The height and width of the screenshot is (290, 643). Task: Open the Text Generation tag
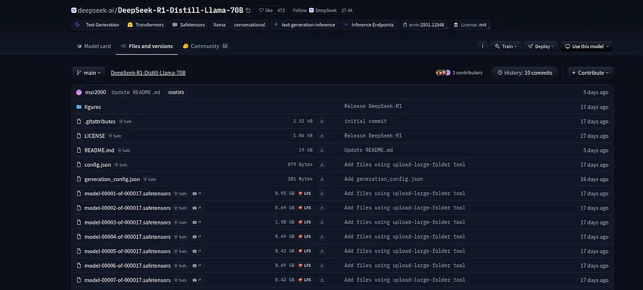pos(97,25)
